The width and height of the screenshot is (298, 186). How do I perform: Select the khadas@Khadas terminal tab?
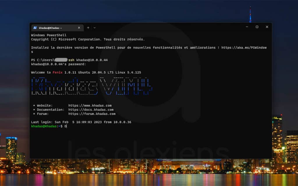(57, 28)
